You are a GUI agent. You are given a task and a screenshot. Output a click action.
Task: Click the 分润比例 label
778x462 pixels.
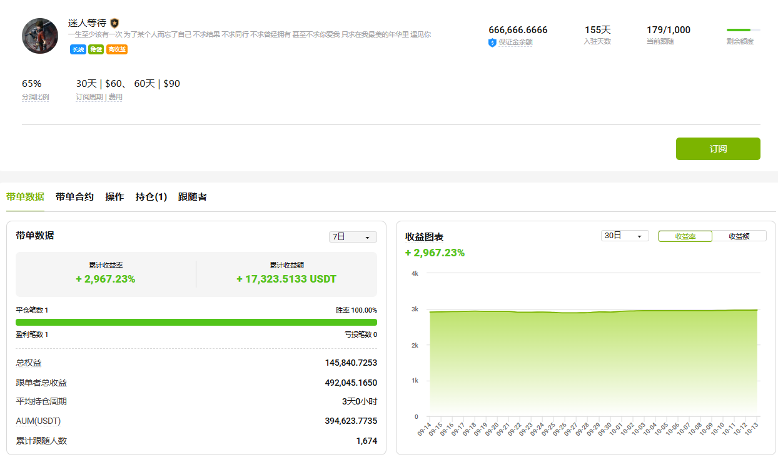point(35,98)
